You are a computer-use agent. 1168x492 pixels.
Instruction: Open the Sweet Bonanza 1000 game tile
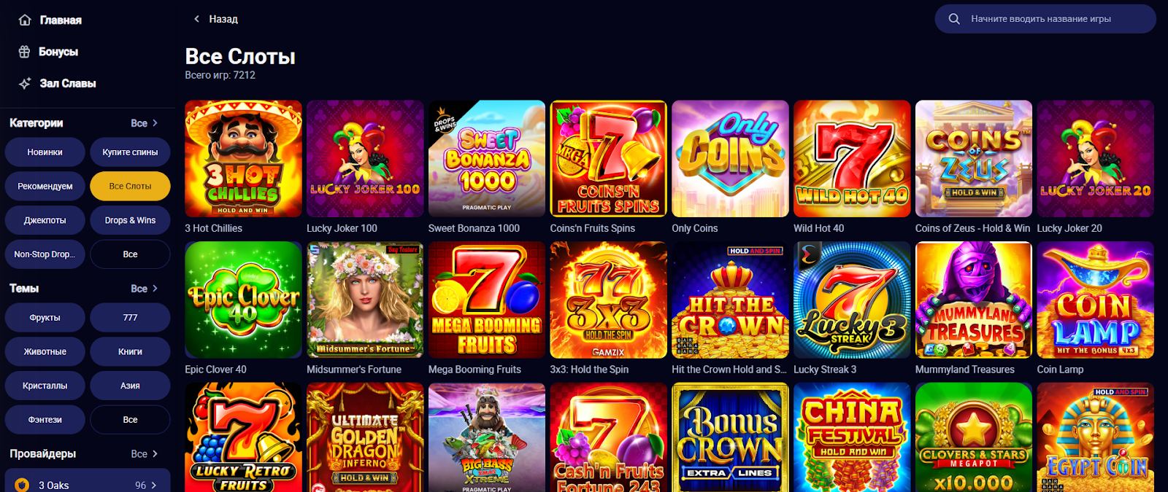(487, 158)
